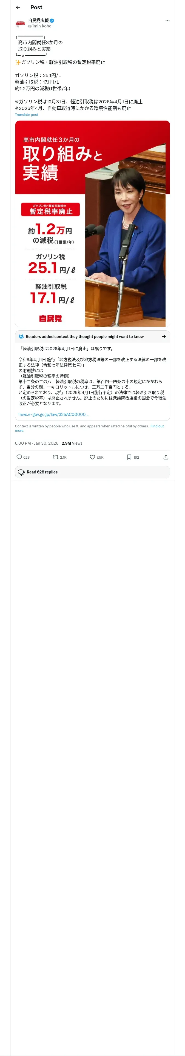This screenshot has height=1056, width=185.
Task: Click the 6:00 PM Jan 30, 2026 timestamp
Action: point(36,443)
